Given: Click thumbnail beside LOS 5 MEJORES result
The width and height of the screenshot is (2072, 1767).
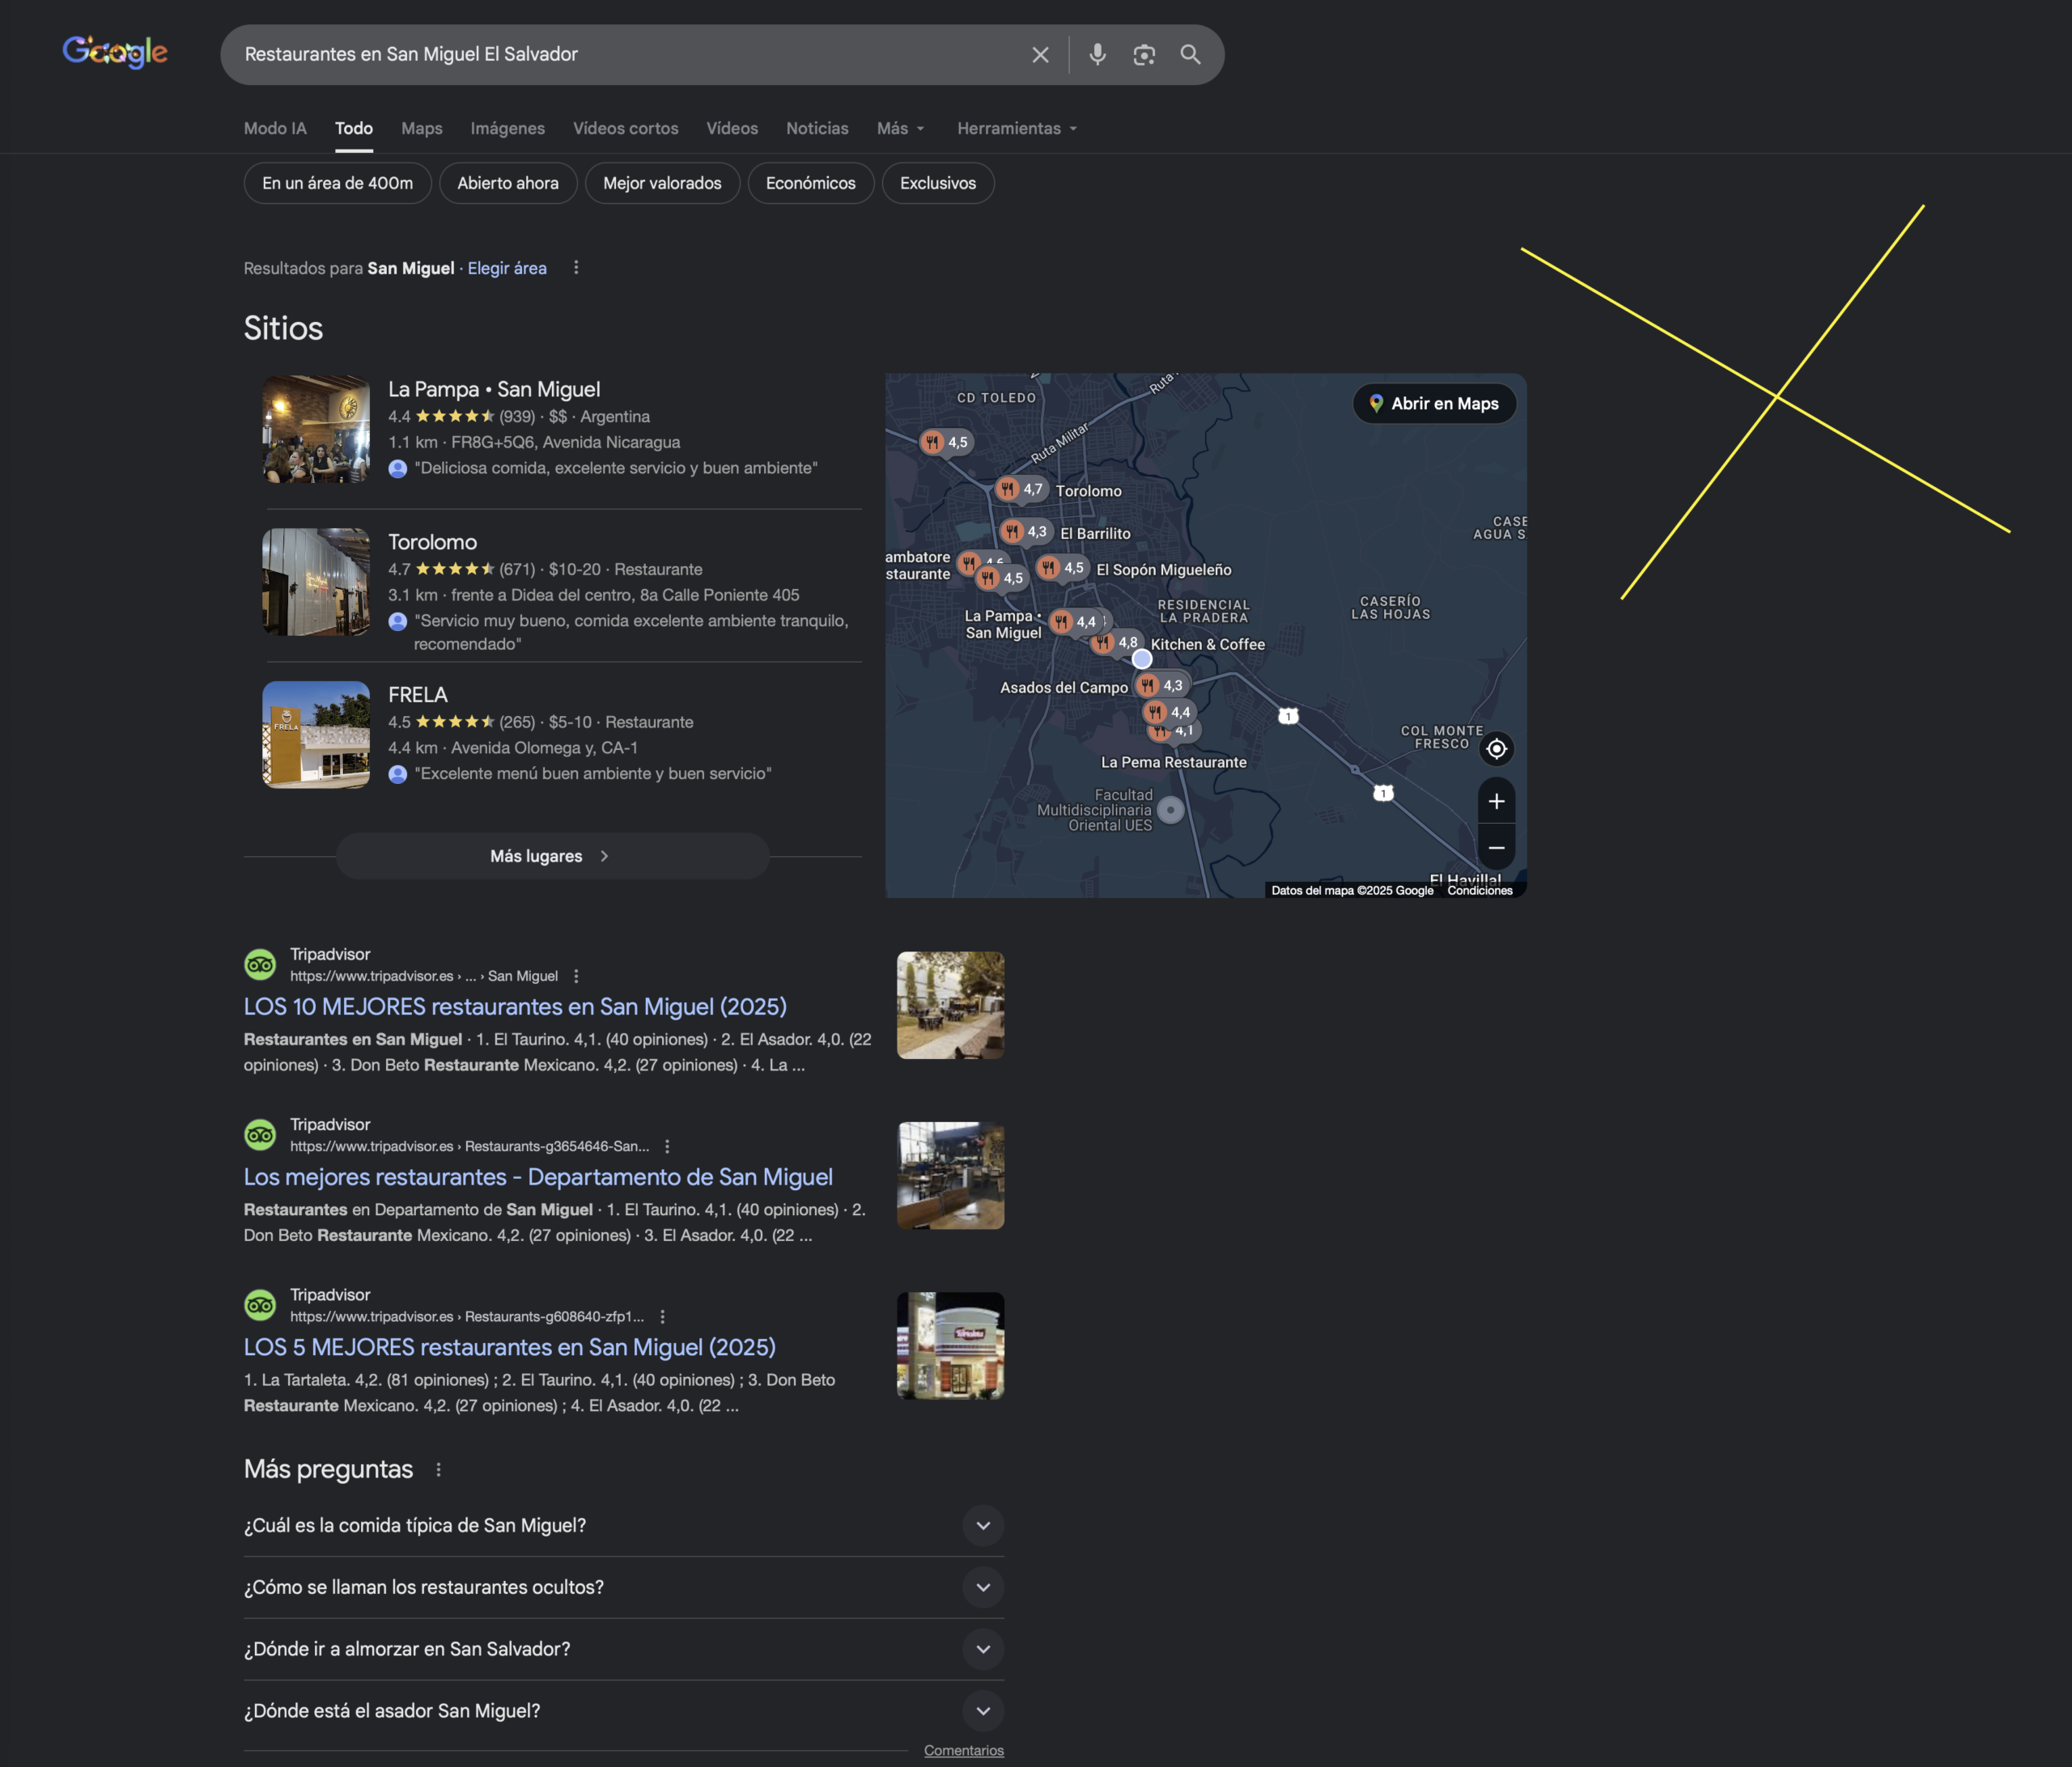Looking at the screenshot, I should (950, 1345).
